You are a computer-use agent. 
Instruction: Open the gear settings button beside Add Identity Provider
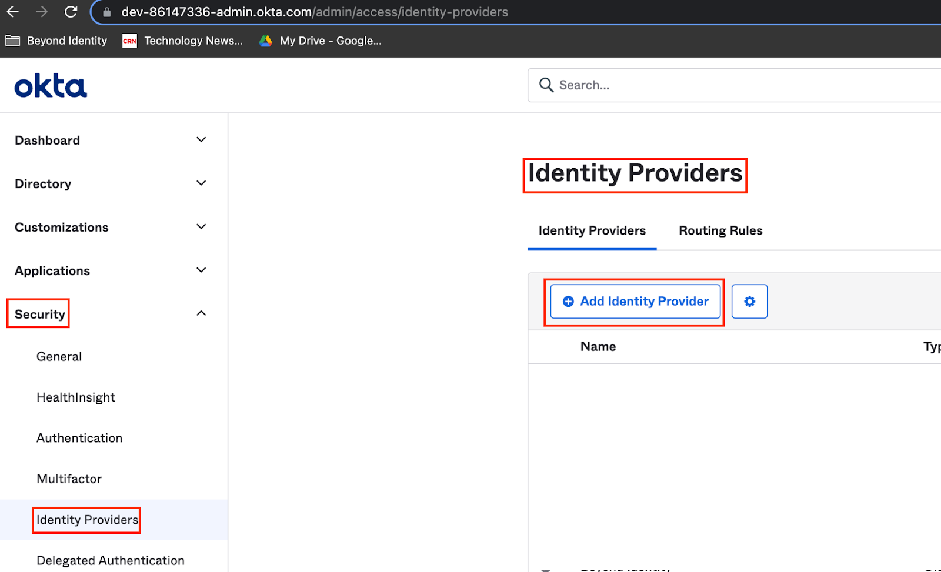(749, 302)
